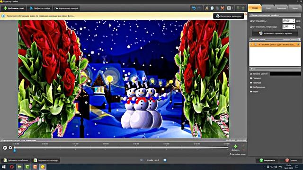Click the taskbar clock showing date
Image resolution: width=303 pixels, height=170 pixels.
click(x=288, y=167)
